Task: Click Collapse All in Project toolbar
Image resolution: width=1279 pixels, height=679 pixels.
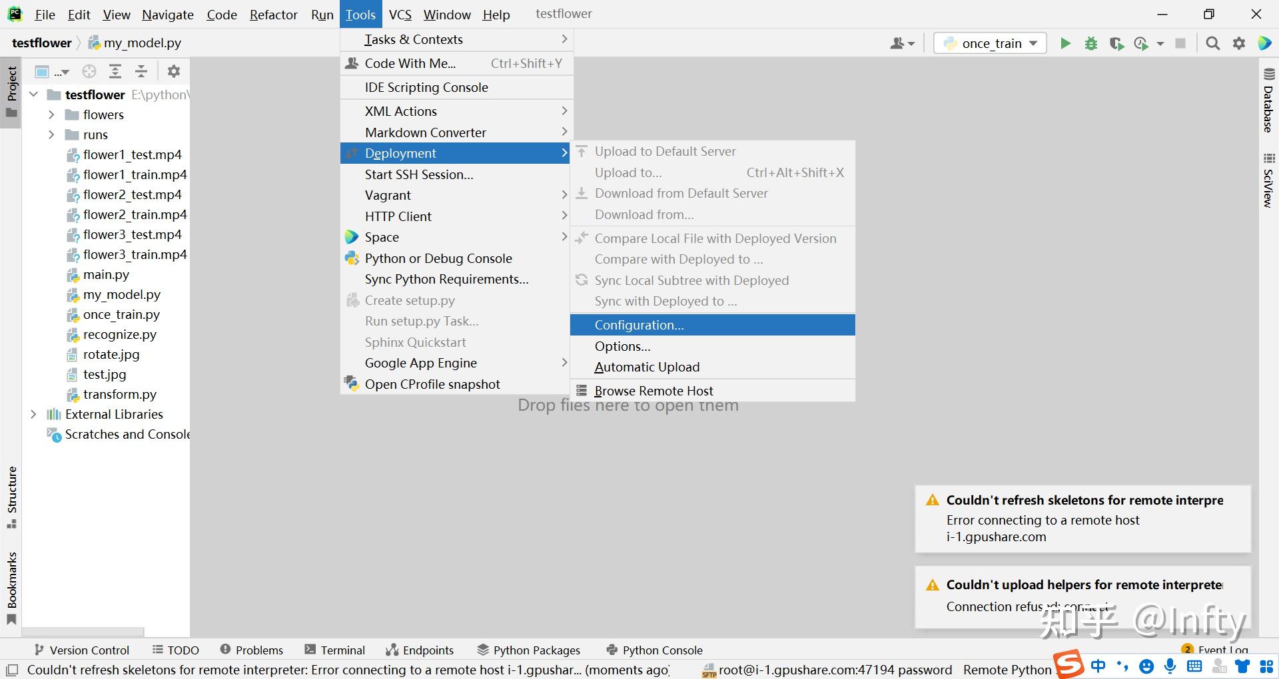Action: click(141, 71)
